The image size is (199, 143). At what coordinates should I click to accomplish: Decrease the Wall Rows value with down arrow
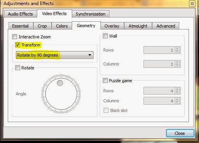(x=177, y=52)
